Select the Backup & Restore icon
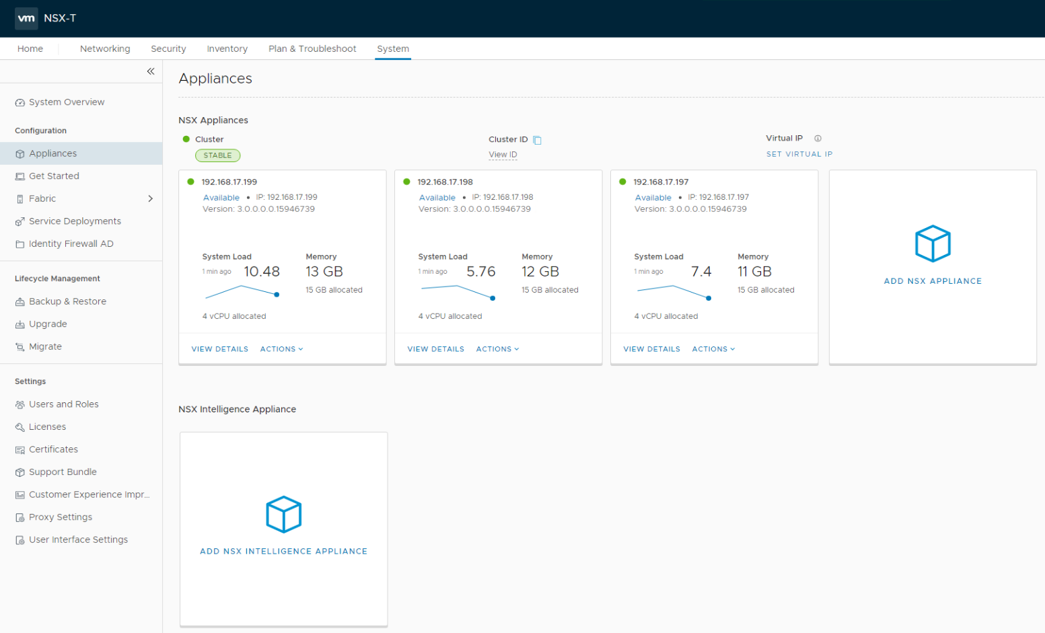 coord(20,301)
